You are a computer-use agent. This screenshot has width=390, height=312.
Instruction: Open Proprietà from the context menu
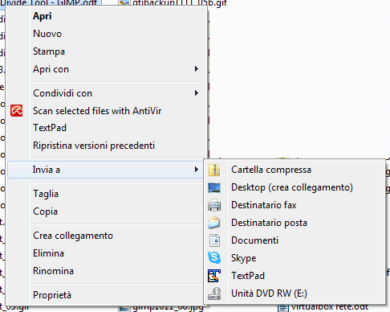click(x=52, y=295)
